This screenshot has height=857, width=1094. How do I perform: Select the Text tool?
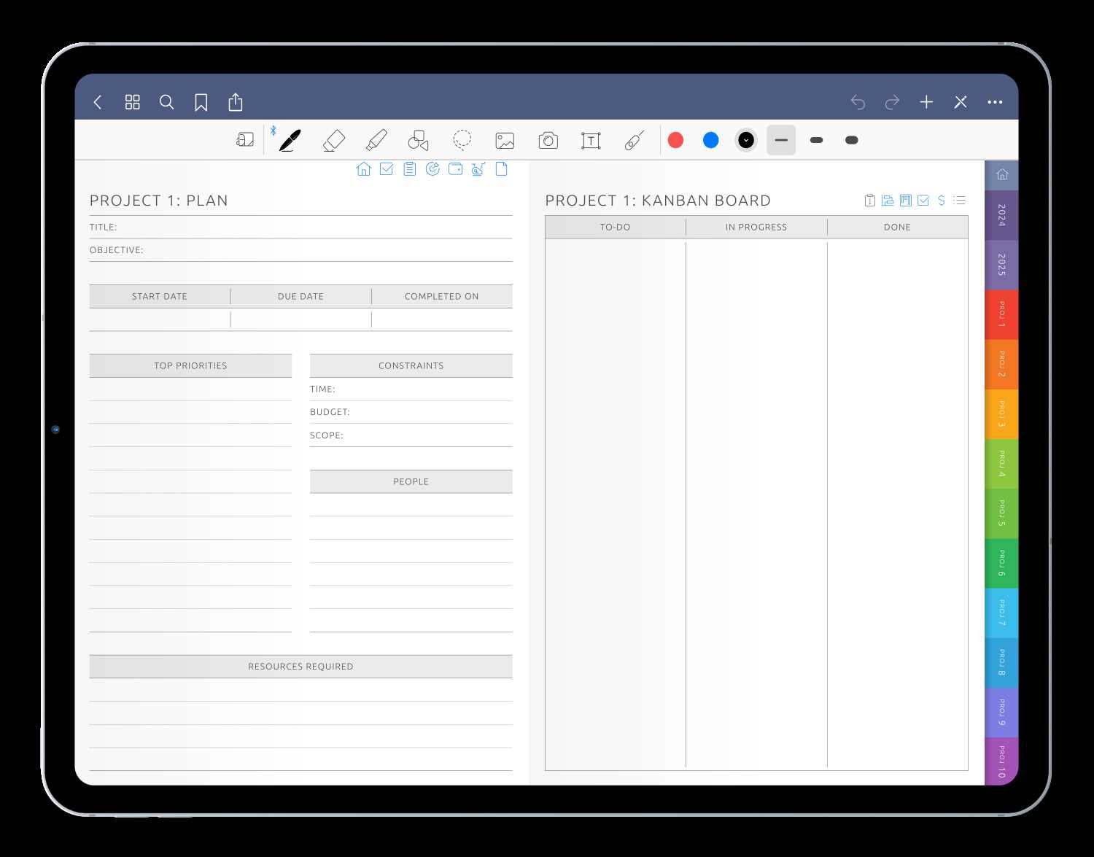[591, 140]
